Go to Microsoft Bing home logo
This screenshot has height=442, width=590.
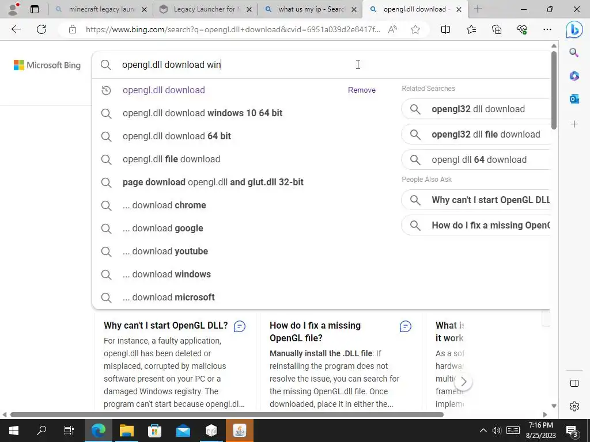coord(47,65)
